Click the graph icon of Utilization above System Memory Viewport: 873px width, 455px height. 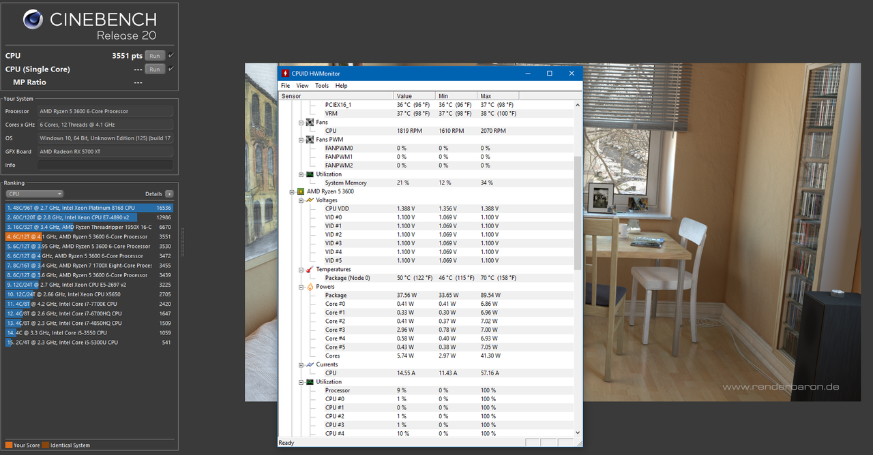(x=310, y=174)
